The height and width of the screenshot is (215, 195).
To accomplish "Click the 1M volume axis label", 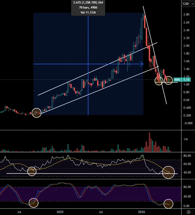I will pos(186,139).
